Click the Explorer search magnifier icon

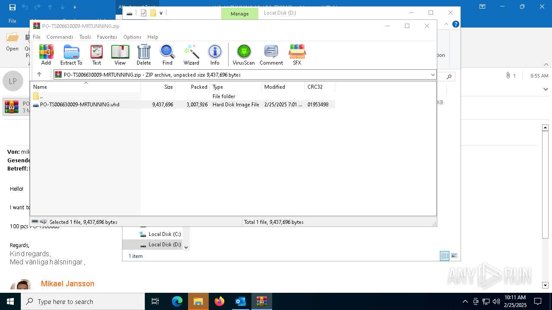449,77
